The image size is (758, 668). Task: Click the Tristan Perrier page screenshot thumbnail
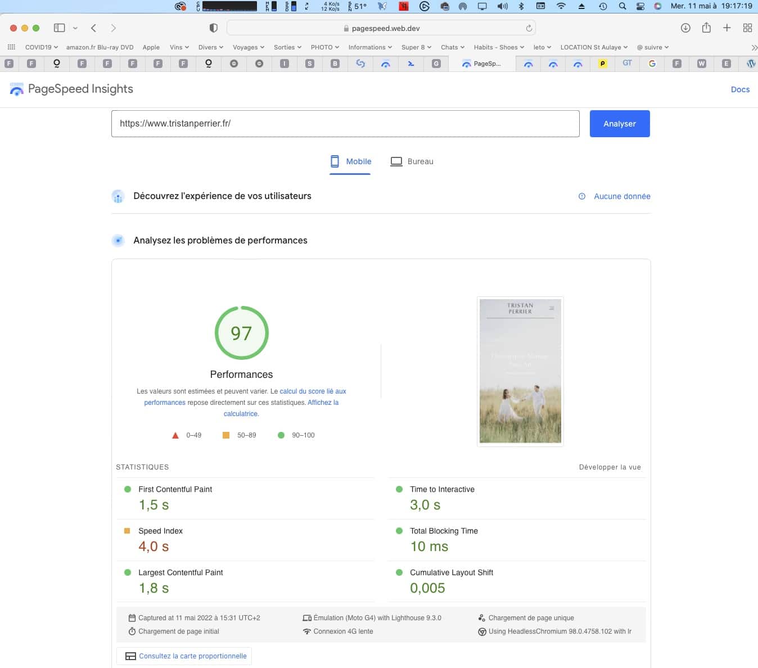pos(520,371)
